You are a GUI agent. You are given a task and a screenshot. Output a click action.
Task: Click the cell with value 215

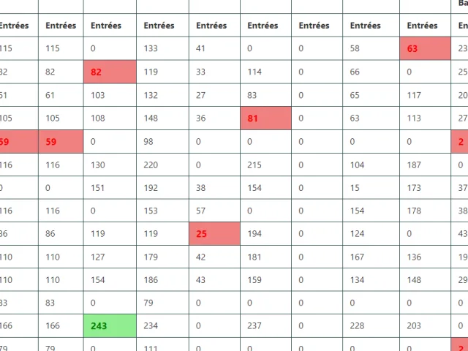coord(265,165)
